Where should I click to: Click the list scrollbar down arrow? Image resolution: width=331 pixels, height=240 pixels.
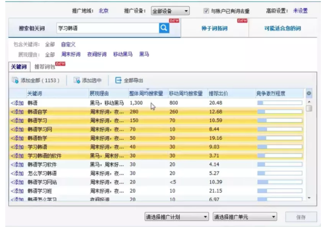(309, 198)
